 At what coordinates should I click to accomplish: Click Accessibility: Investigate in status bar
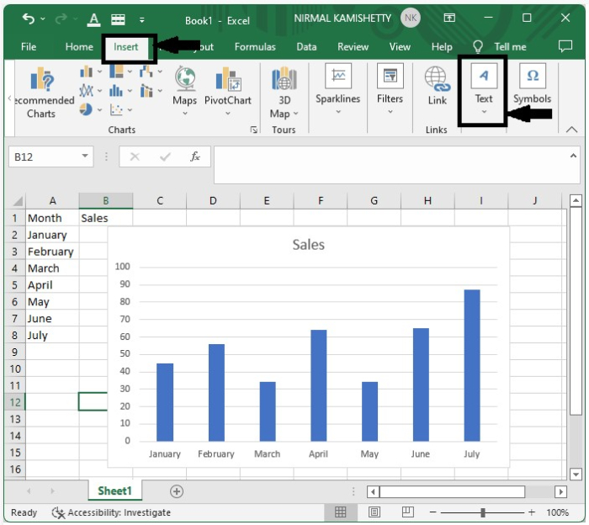point(111,512)
